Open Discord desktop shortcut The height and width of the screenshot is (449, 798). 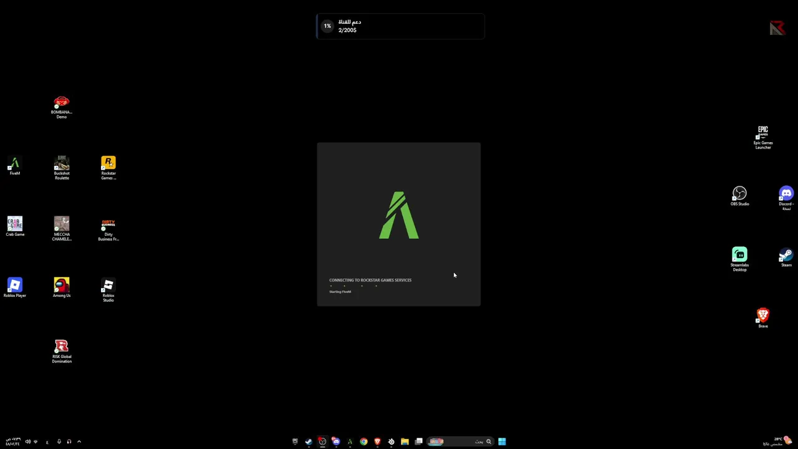point(786,198)
